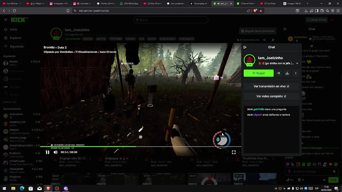Switch to the Auronplay tab
This screenshot has height=192, width=342.
tap(199, 4)
